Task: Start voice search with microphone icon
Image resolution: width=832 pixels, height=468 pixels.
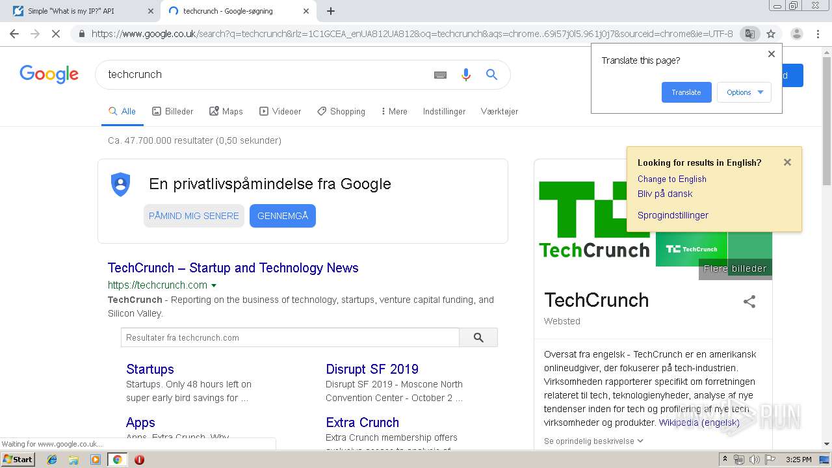Action: point(465,75)
